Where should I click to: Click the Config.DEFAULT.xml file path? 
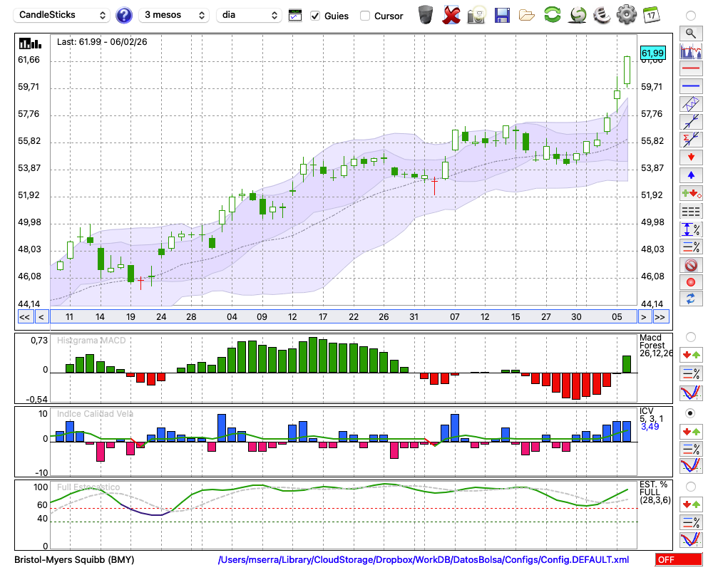click(x=424, y=559)
